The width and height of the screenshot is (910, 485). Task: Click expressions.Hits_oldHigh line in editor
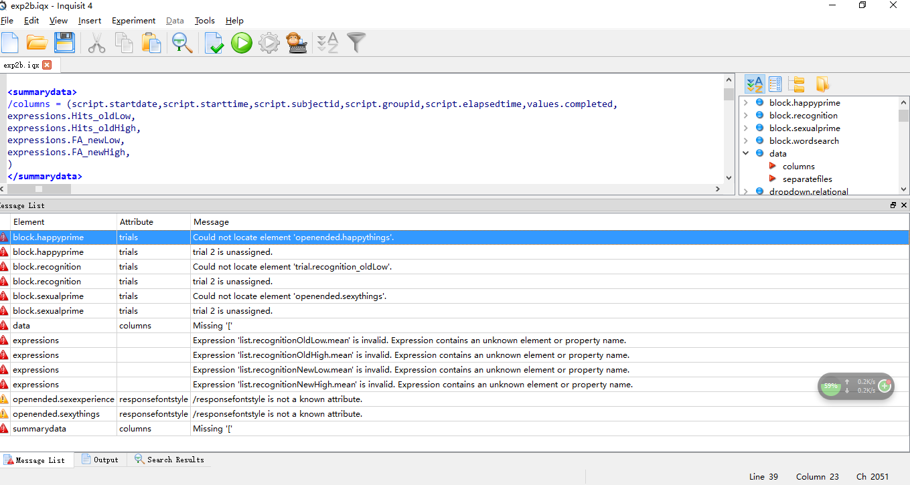(74, 128)
